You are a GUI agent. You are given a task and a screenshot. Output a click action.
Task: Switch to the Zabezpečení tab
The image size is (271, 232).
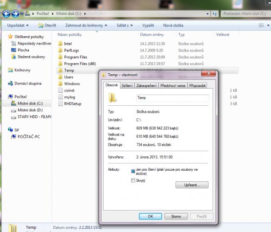146,85
